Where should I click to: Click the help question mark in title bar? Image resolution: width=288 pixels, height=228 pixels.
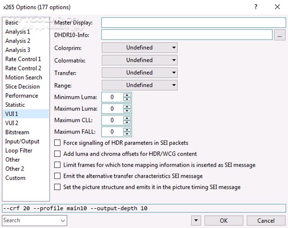[x=256, y=7]
